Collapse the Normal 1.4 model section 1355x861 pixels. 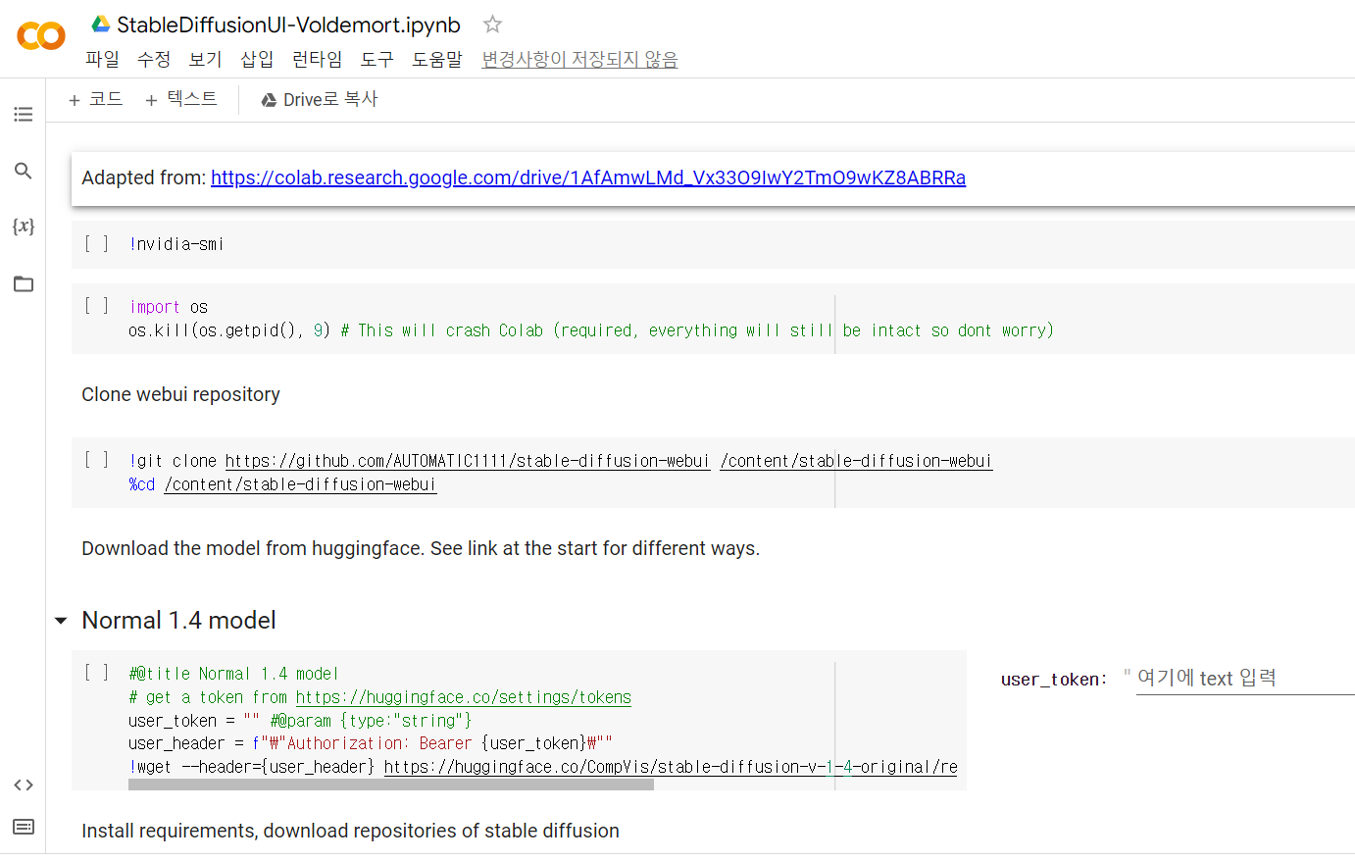[x=61, y=621]
